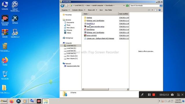Select MANISHCOMPUTER under Network

coord(72,66)
